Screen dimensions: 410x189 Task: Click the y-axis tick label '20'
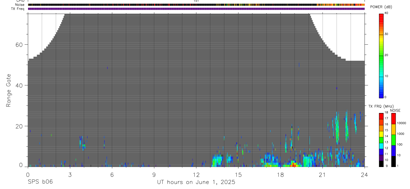[x=19, y=126]
